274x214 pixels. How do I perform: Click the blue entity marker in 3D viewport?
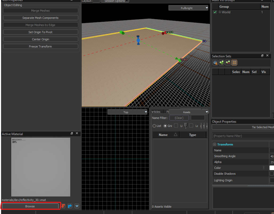click(x=138, y=40)
